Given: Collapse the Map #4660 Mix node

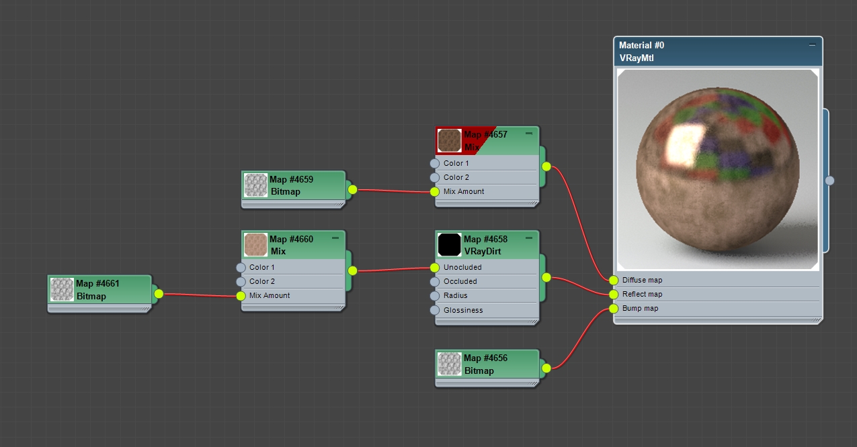Looking at the screenshot, I should (334, 236).
